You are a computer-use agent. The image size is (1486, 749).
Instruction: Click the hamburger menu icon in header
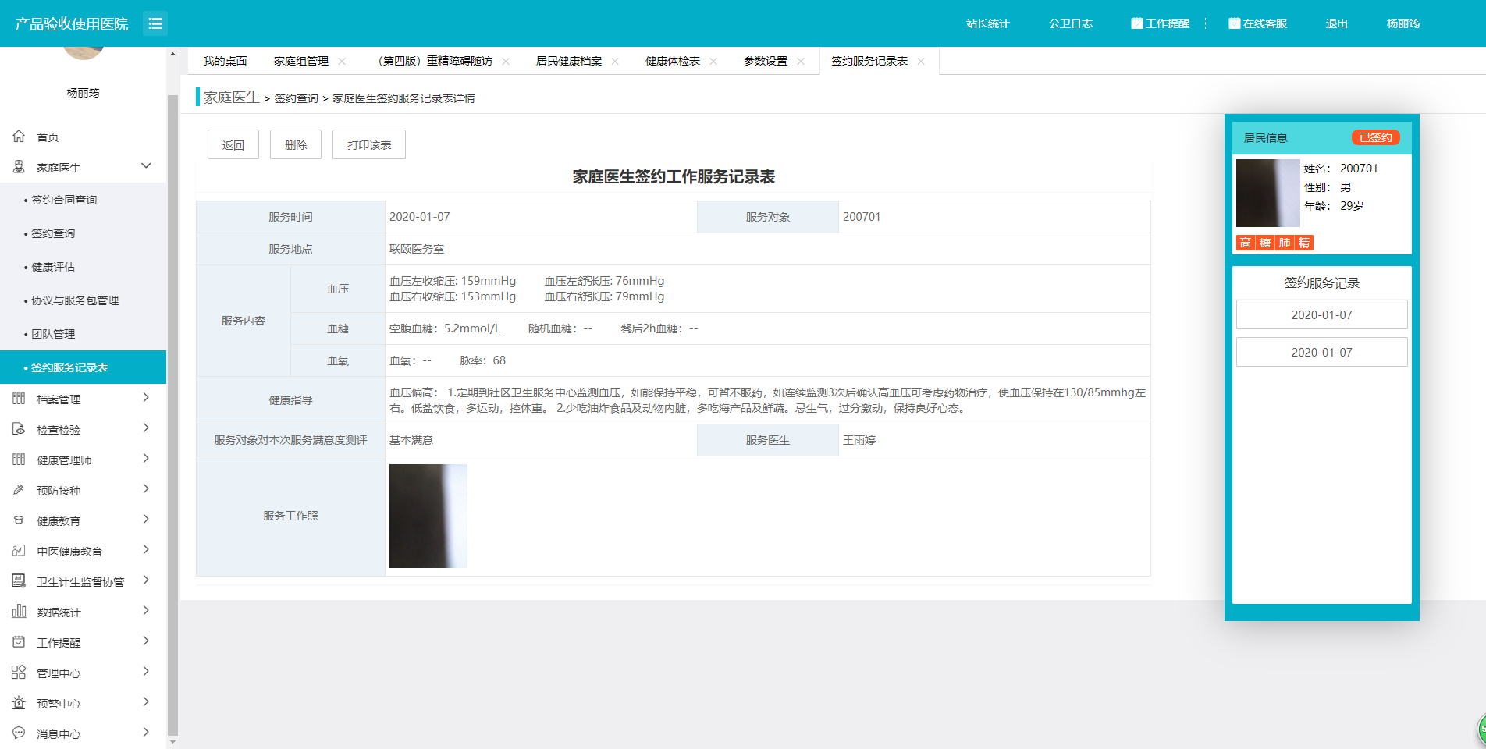[155, 23]
